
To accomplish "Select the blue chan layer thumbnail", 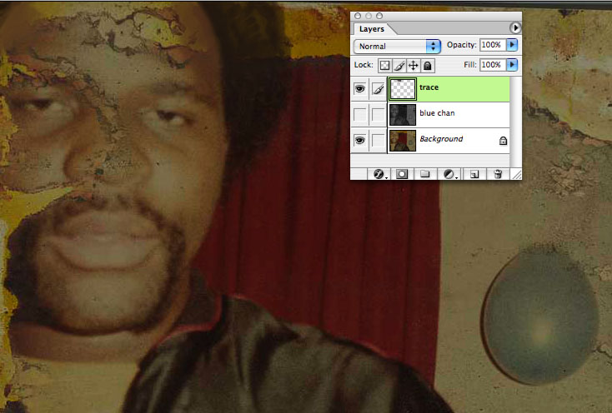I will point(403,115).
